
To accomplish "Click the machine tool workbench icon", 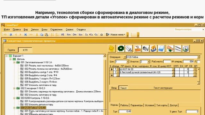I will 138,49.
